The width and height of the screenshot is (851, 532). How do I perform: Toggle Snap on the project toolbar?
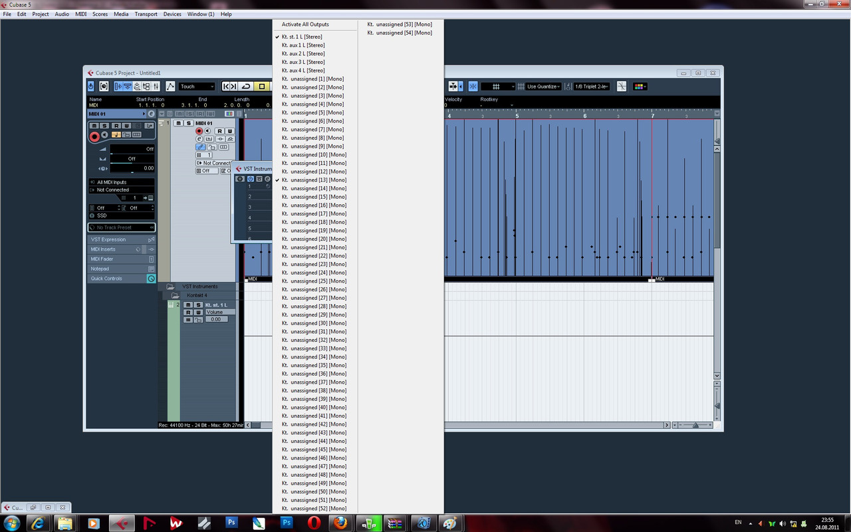pyautogui.click(x=473, y=86)
